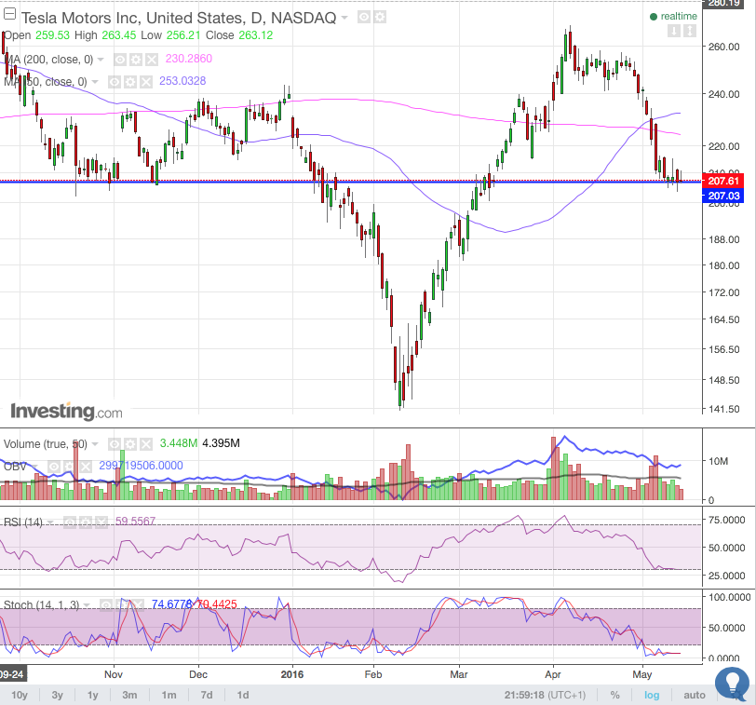Toggle the auto scale button
Screen dimensions: 756x705
(x=695, y=695)
